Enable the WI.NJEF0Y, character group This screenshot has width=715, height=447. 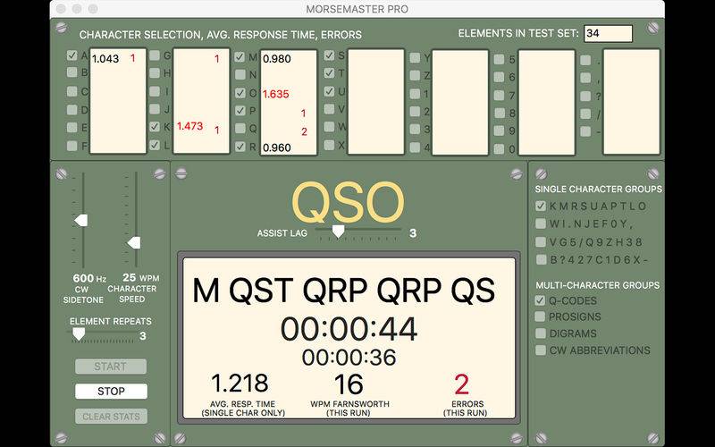coord(541,223)
